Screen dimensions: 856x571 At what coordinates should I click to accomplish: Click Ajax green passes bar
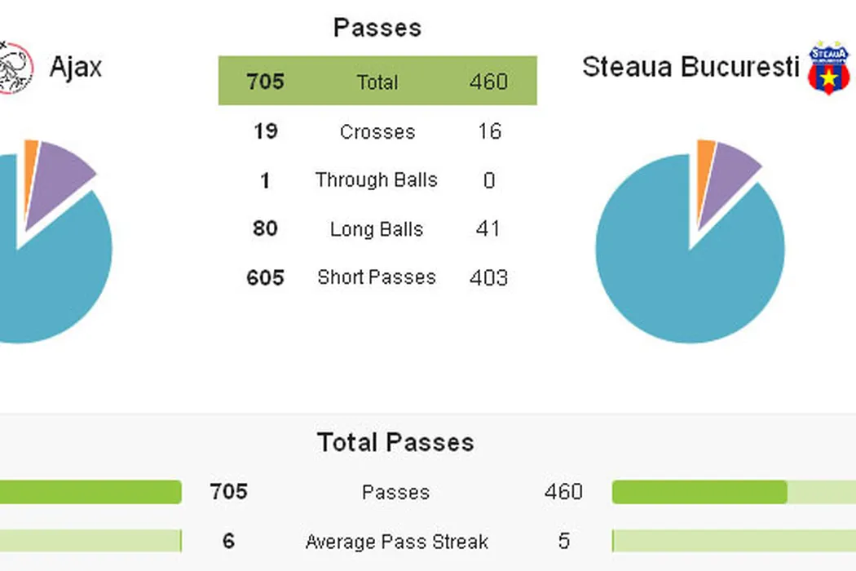(x=90, y=492)
